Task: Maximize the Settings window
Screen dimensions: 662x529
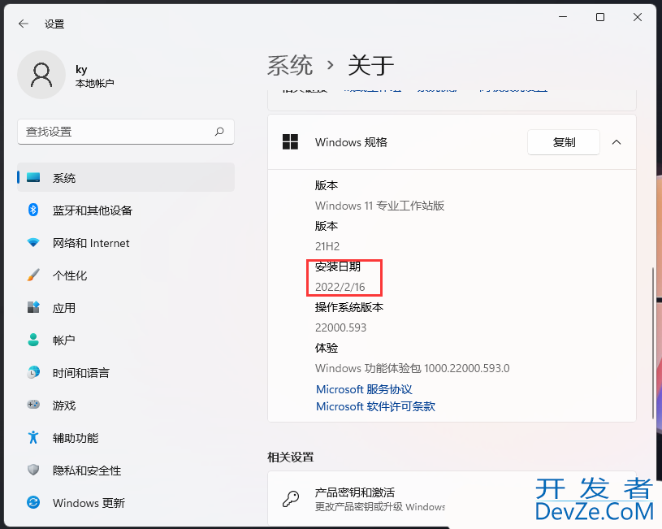Action: (600, 17)
